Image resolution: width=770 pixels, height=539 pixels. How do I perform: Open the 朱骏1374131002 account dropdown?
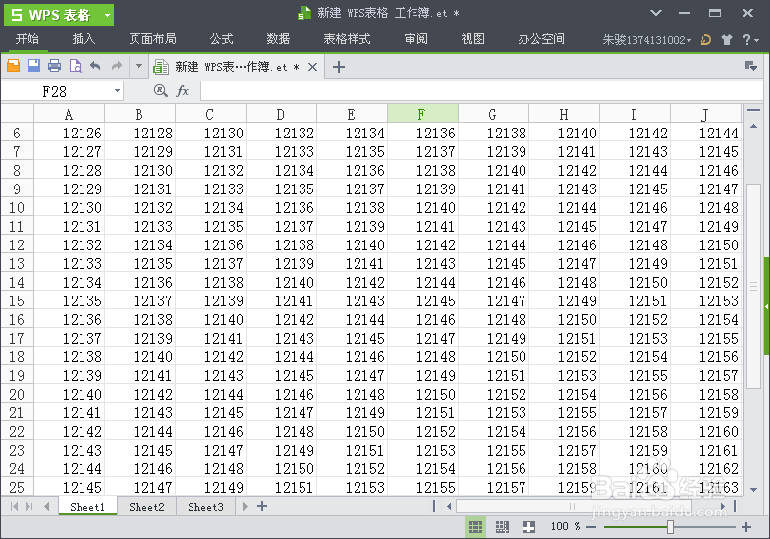click(646, 39)
